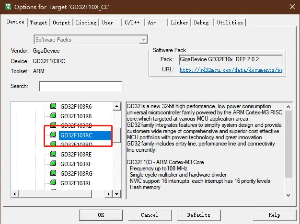Select GD32F103RI in device tree
This screenshot has height=224, width=300.
click(x=75, y=183)
